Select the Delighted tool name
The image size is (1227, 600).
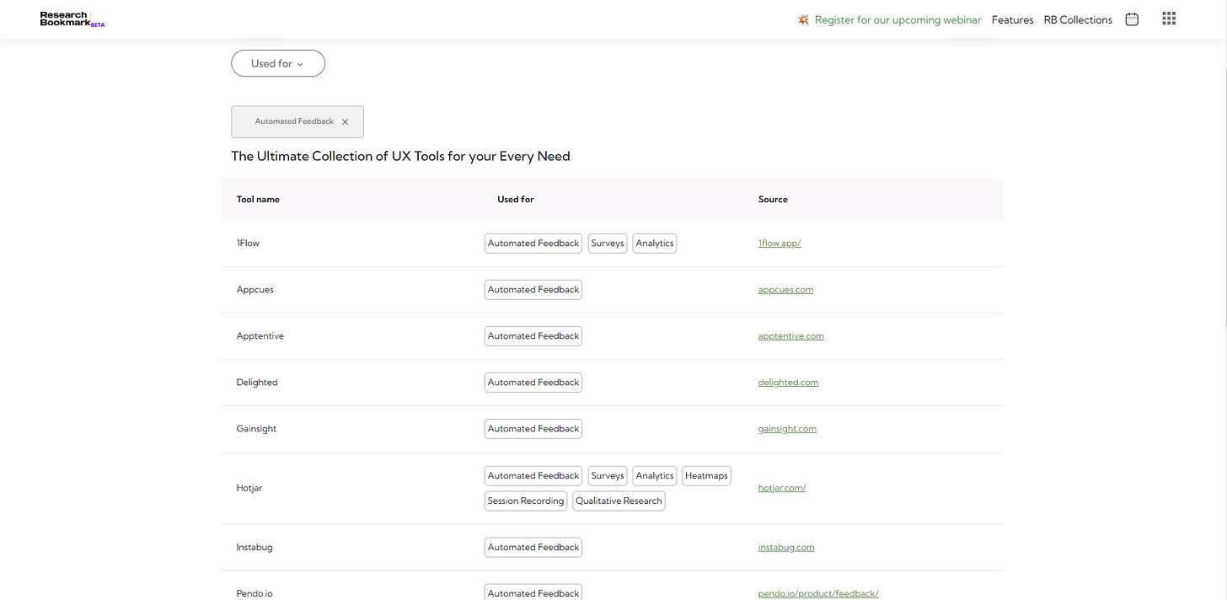pyautogui.click(x=257, y=382)
